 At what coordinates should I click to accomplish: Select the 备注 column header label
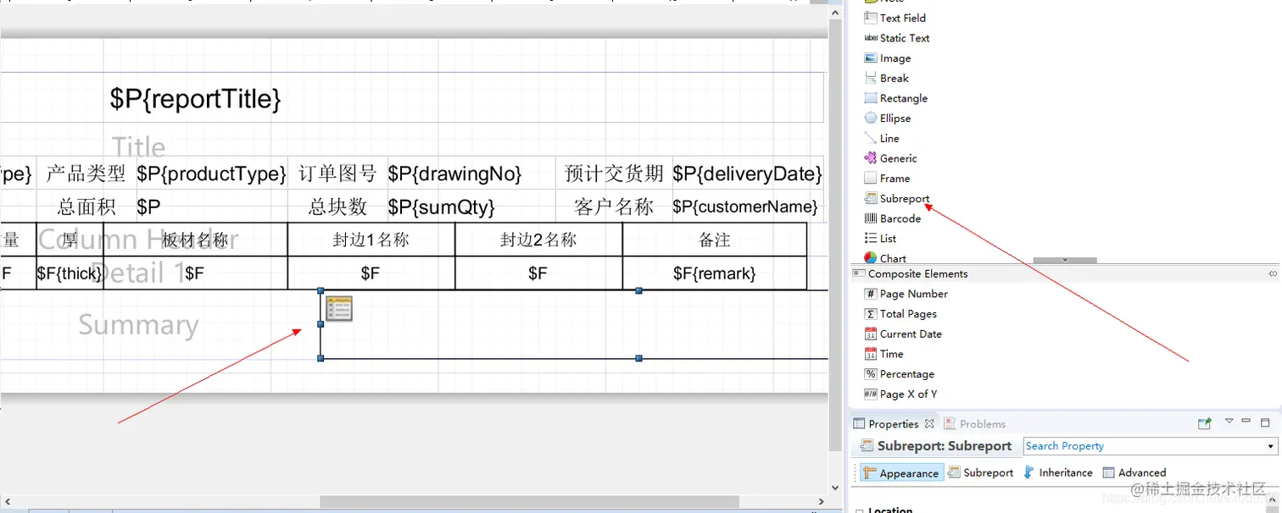[714, 240]
